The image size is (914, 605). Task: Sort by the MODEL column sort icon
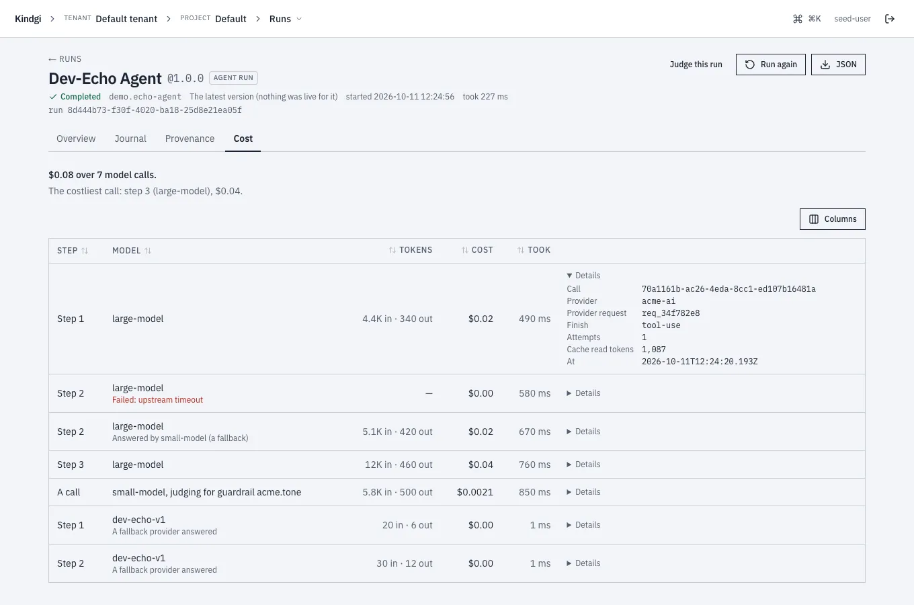click(x=148, y=251)
